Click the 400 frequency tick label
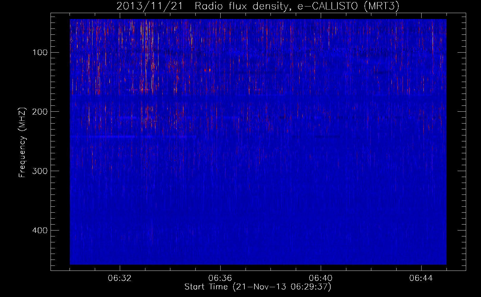481x297 pixels. pos(40,230)
